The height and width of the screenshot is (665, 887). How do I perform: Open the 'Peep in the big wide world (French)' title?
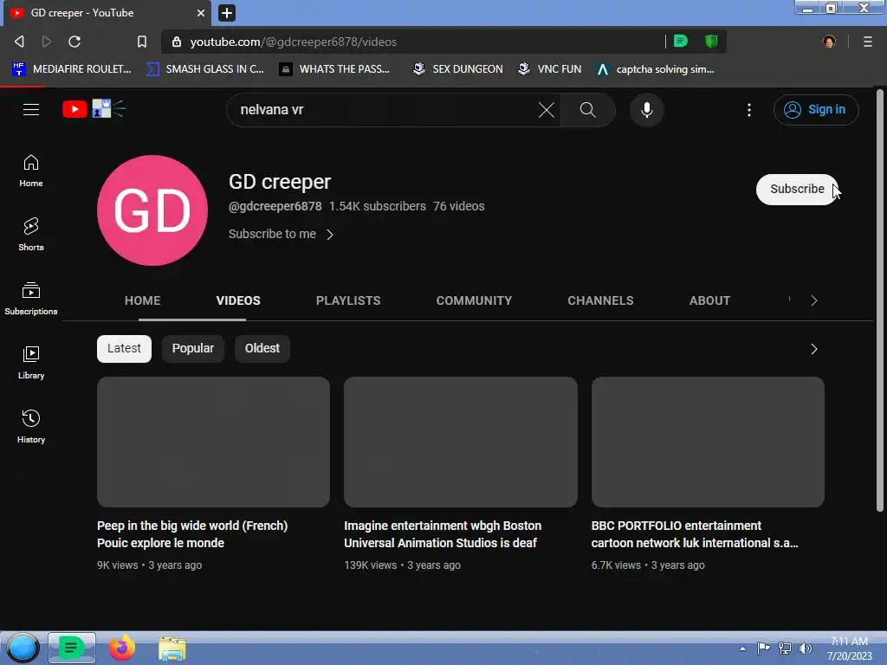click(192, 533)
